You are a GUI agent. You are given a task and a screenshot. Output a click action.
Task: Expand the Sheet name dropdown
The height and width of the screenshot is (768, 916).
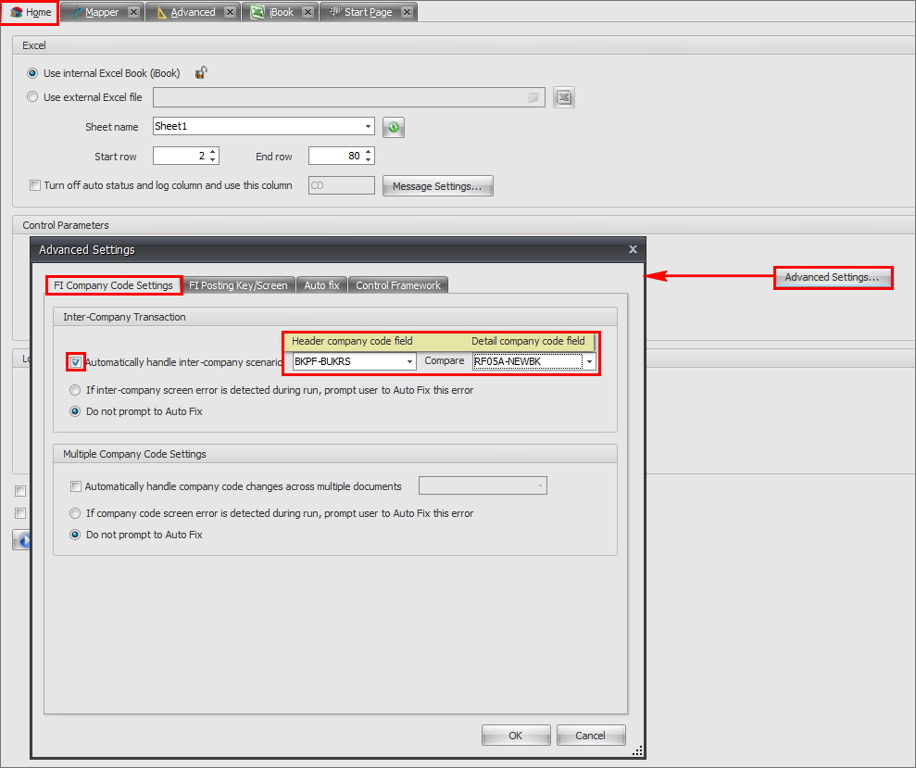368,127
